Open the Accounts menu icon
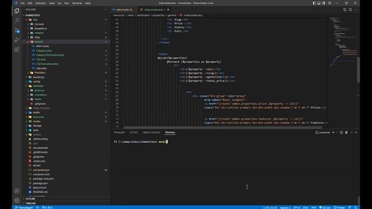The height and width of the screenshot is (209, 372). coord(17,191)
